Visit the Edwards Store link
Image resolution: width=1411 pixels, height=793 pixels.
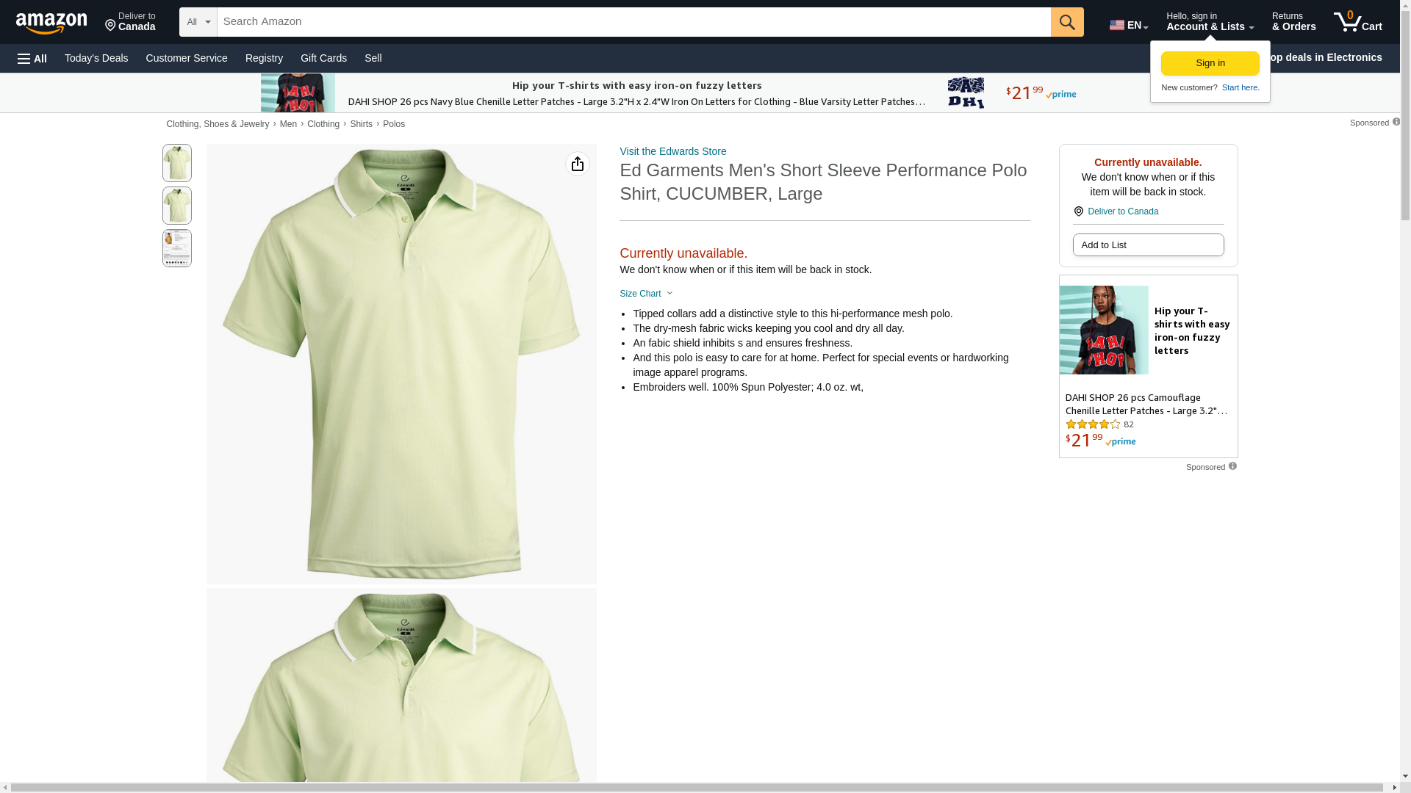[673, 151]
